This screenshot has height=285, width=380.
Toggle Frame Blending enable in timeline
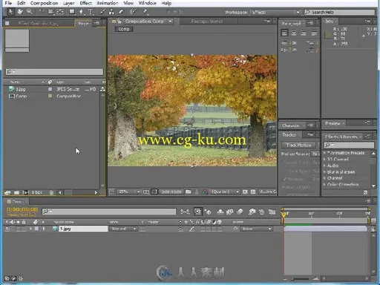229,212
